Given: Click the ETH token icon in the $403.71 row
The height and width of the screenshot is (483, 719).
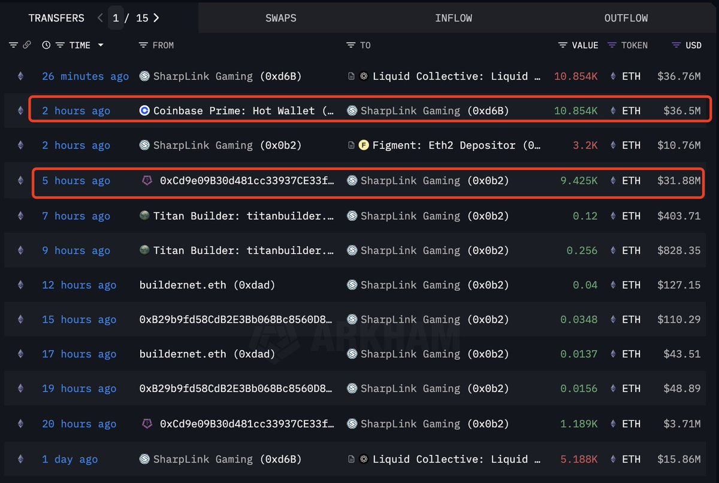Looking at the screenshot, I should click(x=613, y=216).
